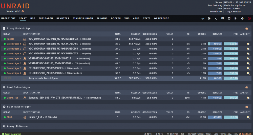Browse Datenträger 2 via its folder view icon

click(248, 49)
